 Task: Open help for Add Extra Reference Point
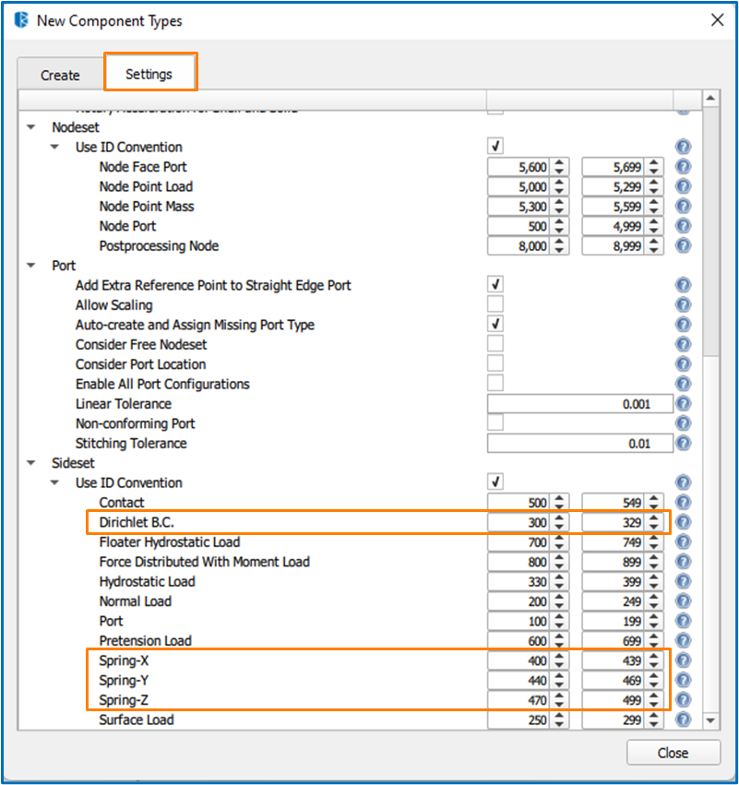coord(683,285)
